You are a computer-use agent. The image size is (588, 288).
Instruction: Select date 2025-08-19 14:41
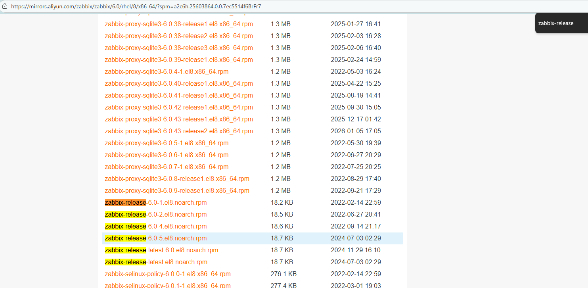[356, 96]
